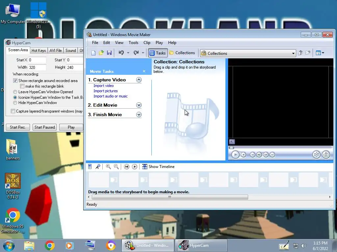This screenshot has width=337, height=252.
Task: Click the Next Frame button
Action: tap(266, 155)
